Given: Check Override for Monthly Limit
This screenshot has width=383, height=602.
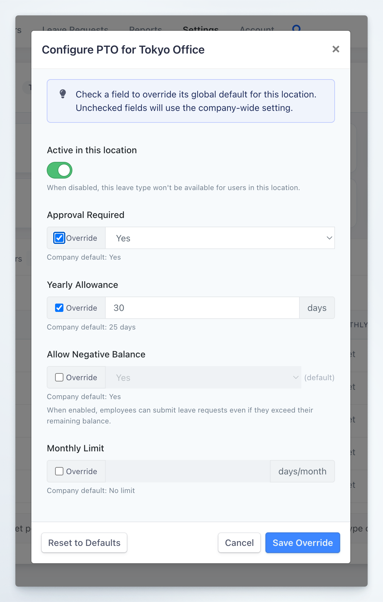Looking at the screenshot, I should tap(59, 471).
